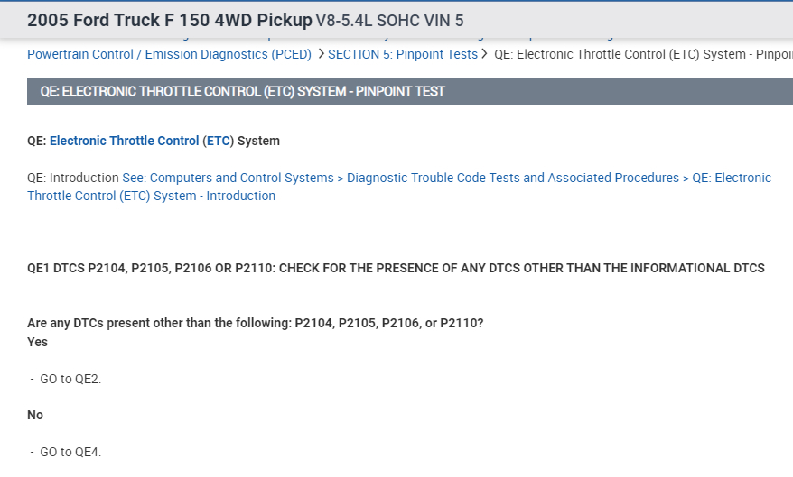
Task: Open the Powertrain Control / Emission Diagnostics (PCED) breadcrumb
Action: 169,54
